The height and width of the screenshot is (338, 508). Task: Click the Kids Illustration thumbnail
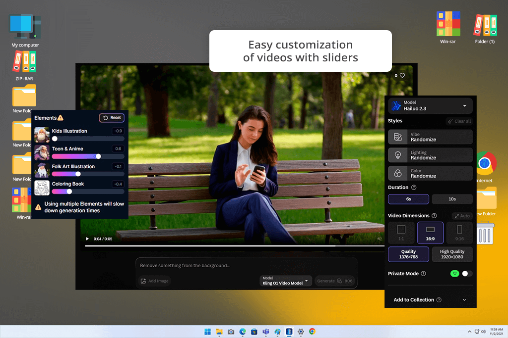click(42, 135)
